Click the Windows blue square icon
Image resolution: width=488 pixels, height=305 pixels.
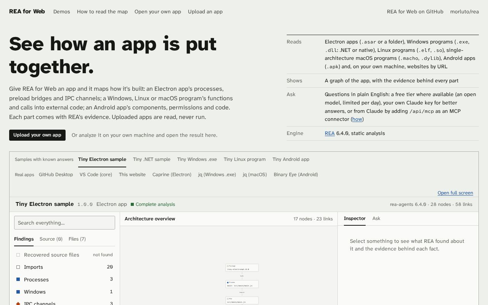pyautogui.click(x=18, y=292)
